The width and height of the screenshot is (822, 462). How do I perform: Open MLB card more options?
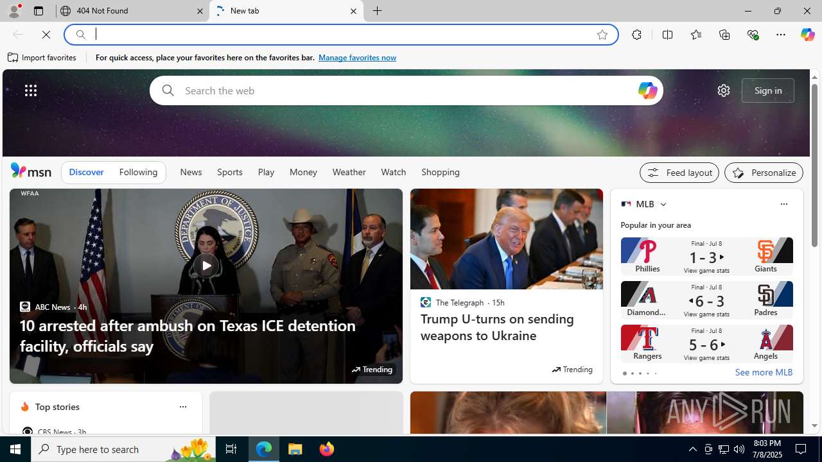point(783,204)
